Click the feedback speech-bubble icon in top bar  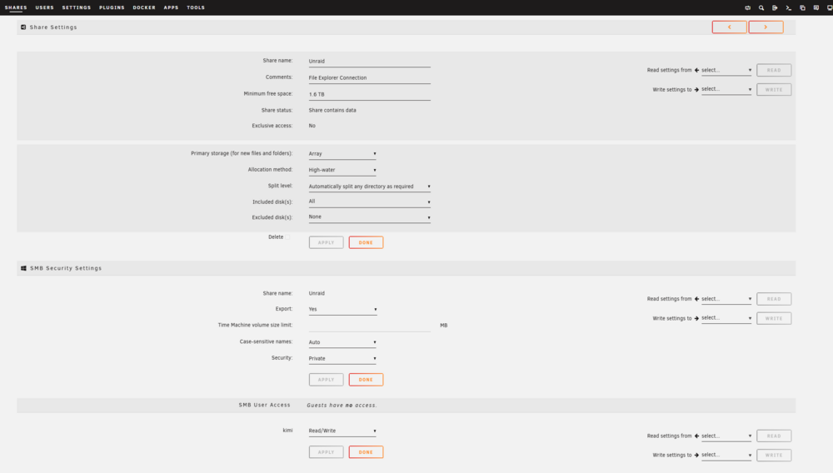coord(816,8)
